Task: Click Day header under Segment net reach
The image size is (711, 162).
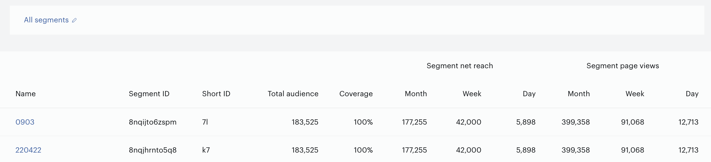Action: click(x=529, y=94)
